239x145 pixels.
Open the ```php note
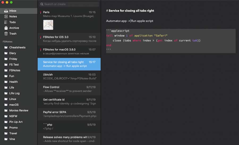69,127
